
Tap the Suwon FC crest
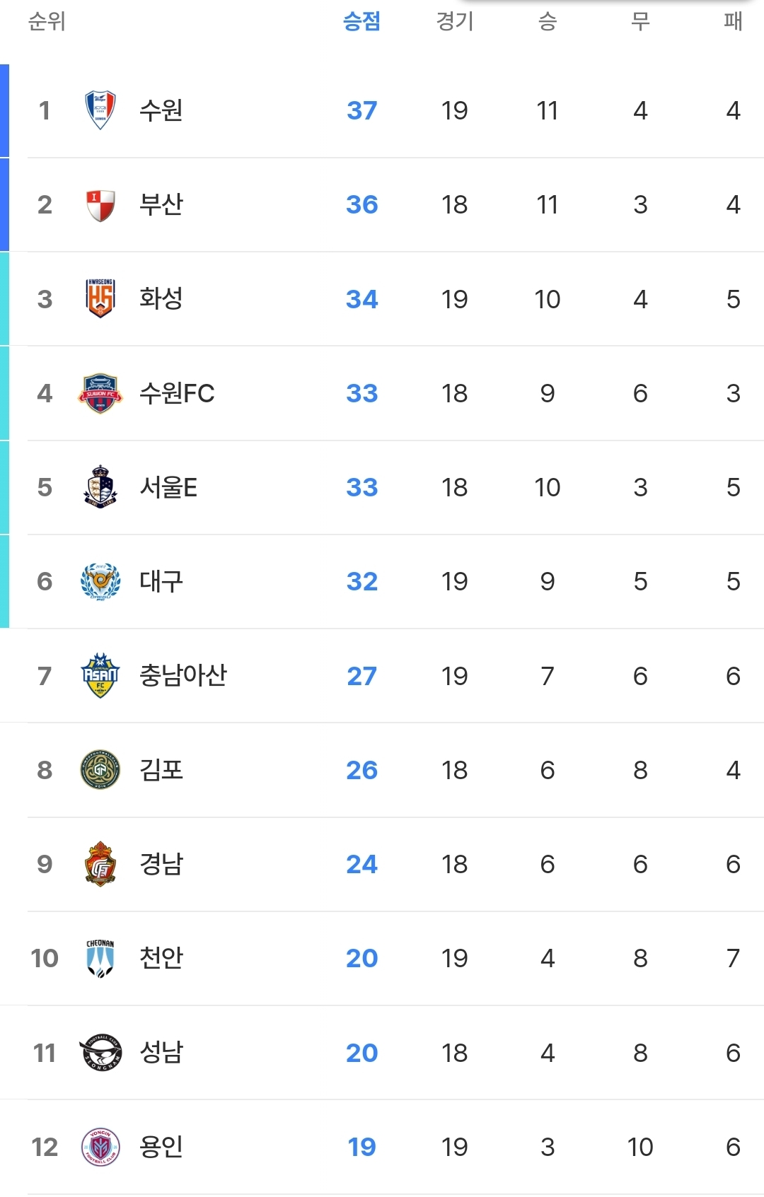click(x=100, y=393)
